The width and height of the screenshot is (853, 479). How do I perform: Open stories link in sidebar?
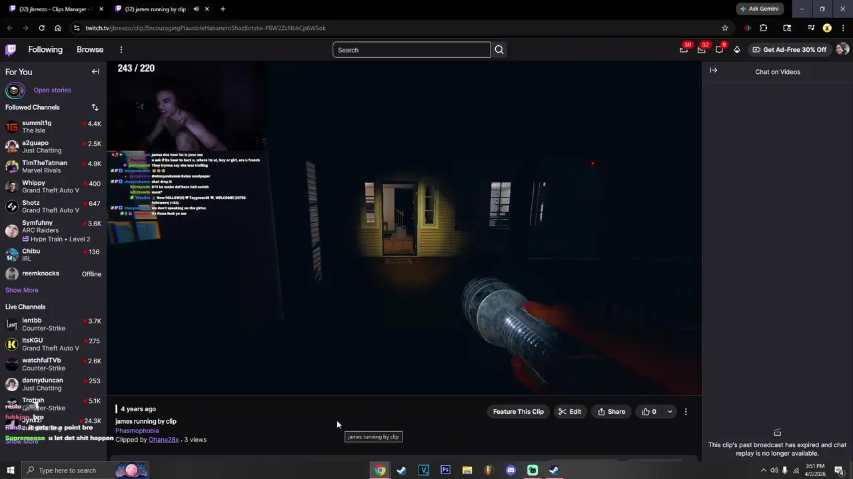tap(52, 90)
